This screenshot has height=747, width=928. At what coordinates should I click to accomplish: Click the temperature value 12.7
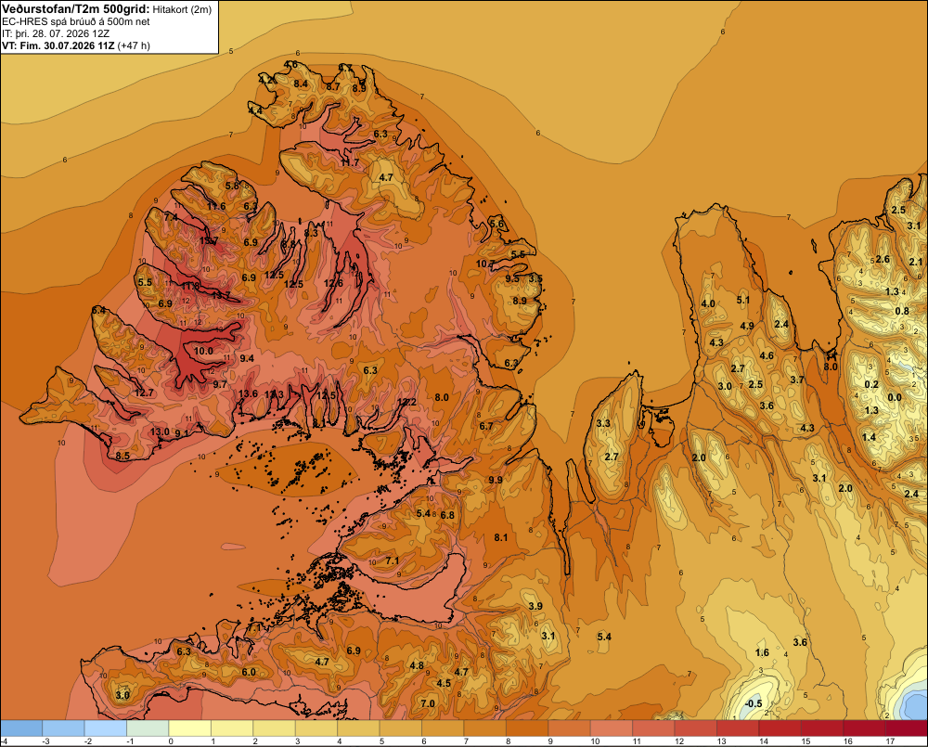coord(144,393)
